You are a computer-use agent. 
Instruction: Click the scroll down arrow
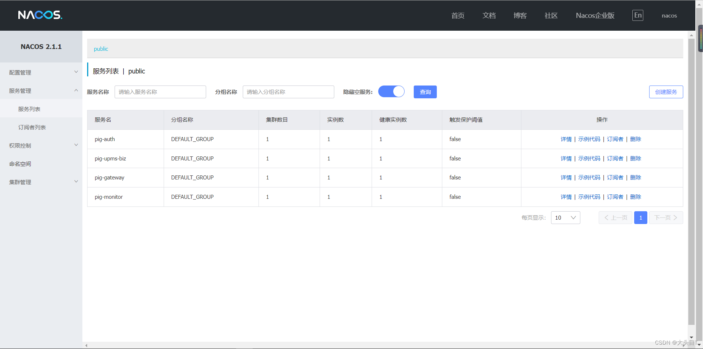691,337
